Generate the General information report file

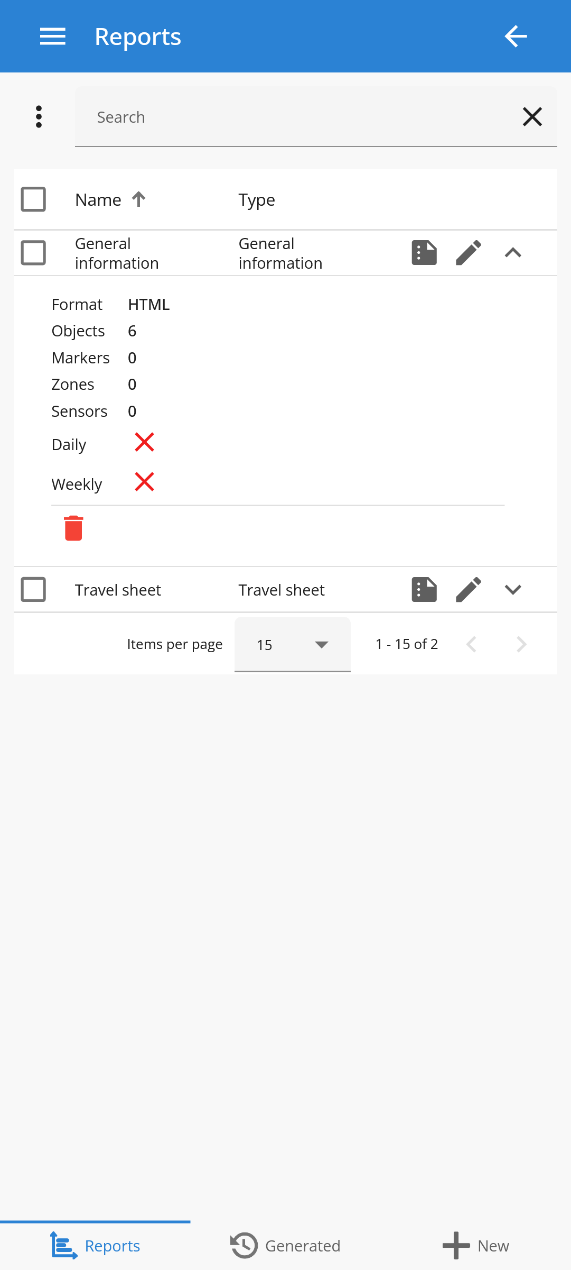click(424, 253)
